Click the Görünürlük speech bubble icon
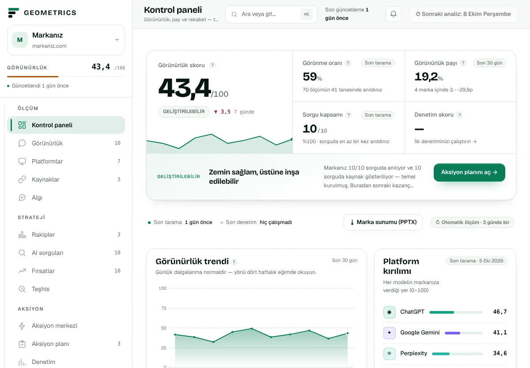 (22, 143)
